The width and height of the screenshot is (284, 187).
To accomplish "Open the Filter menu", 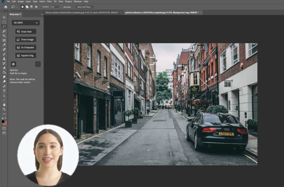I will tap(49, 2).
